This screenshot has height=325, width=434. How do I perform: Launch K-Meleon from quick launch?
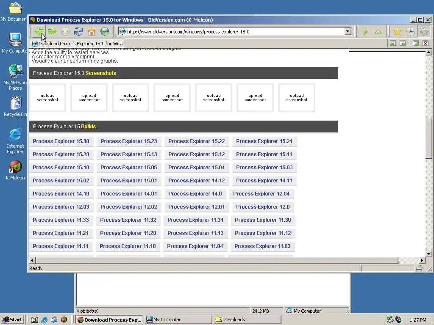tap(64, 319)
